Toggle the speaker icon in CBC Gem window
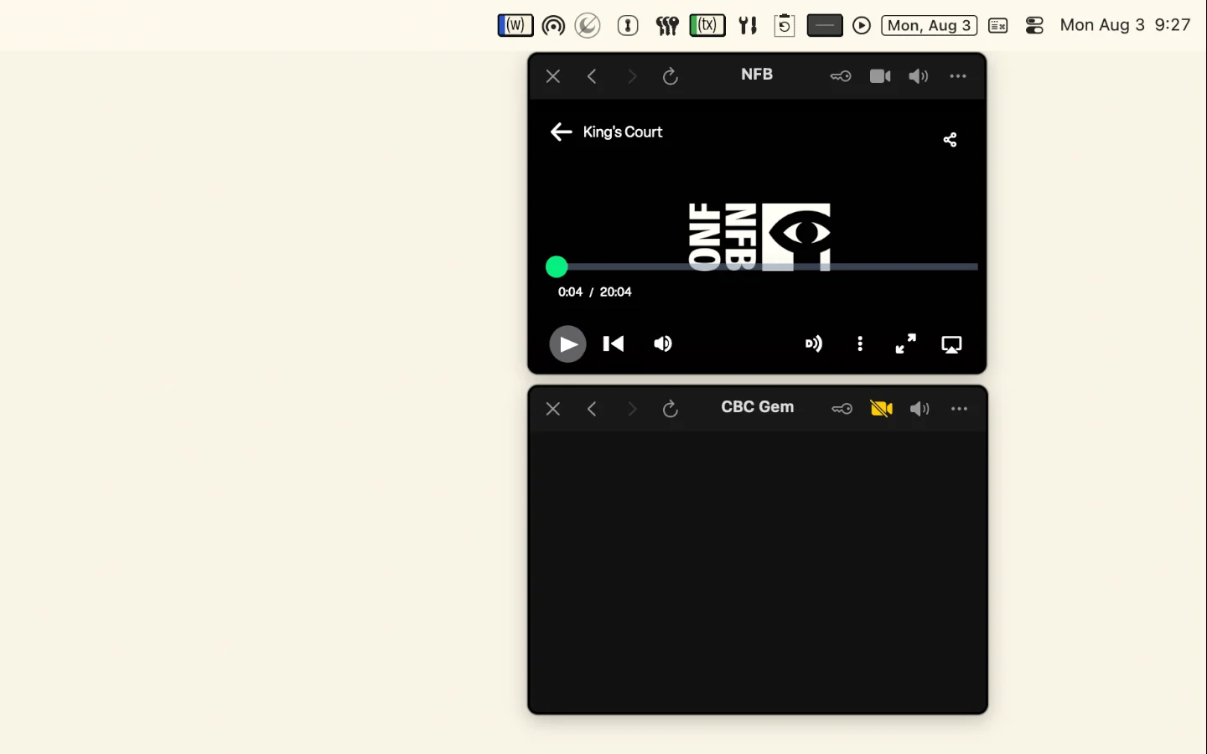The width and height of the screenshot is (1207, 754). tap(919, 409)
